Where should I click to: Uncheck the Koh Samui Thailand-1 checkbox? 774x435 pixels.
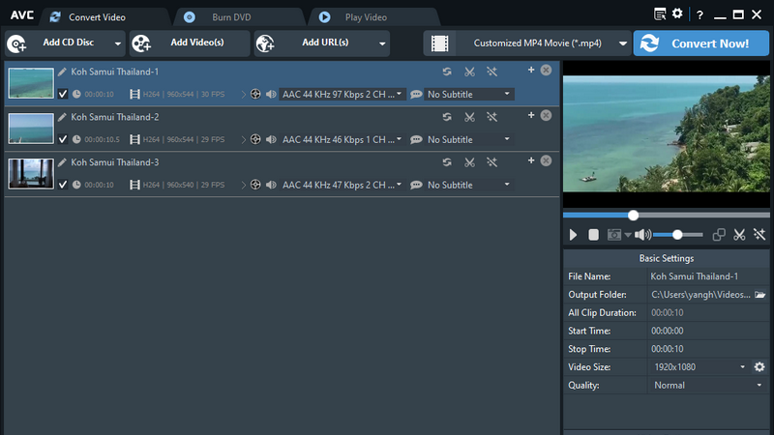coord(63,94)
